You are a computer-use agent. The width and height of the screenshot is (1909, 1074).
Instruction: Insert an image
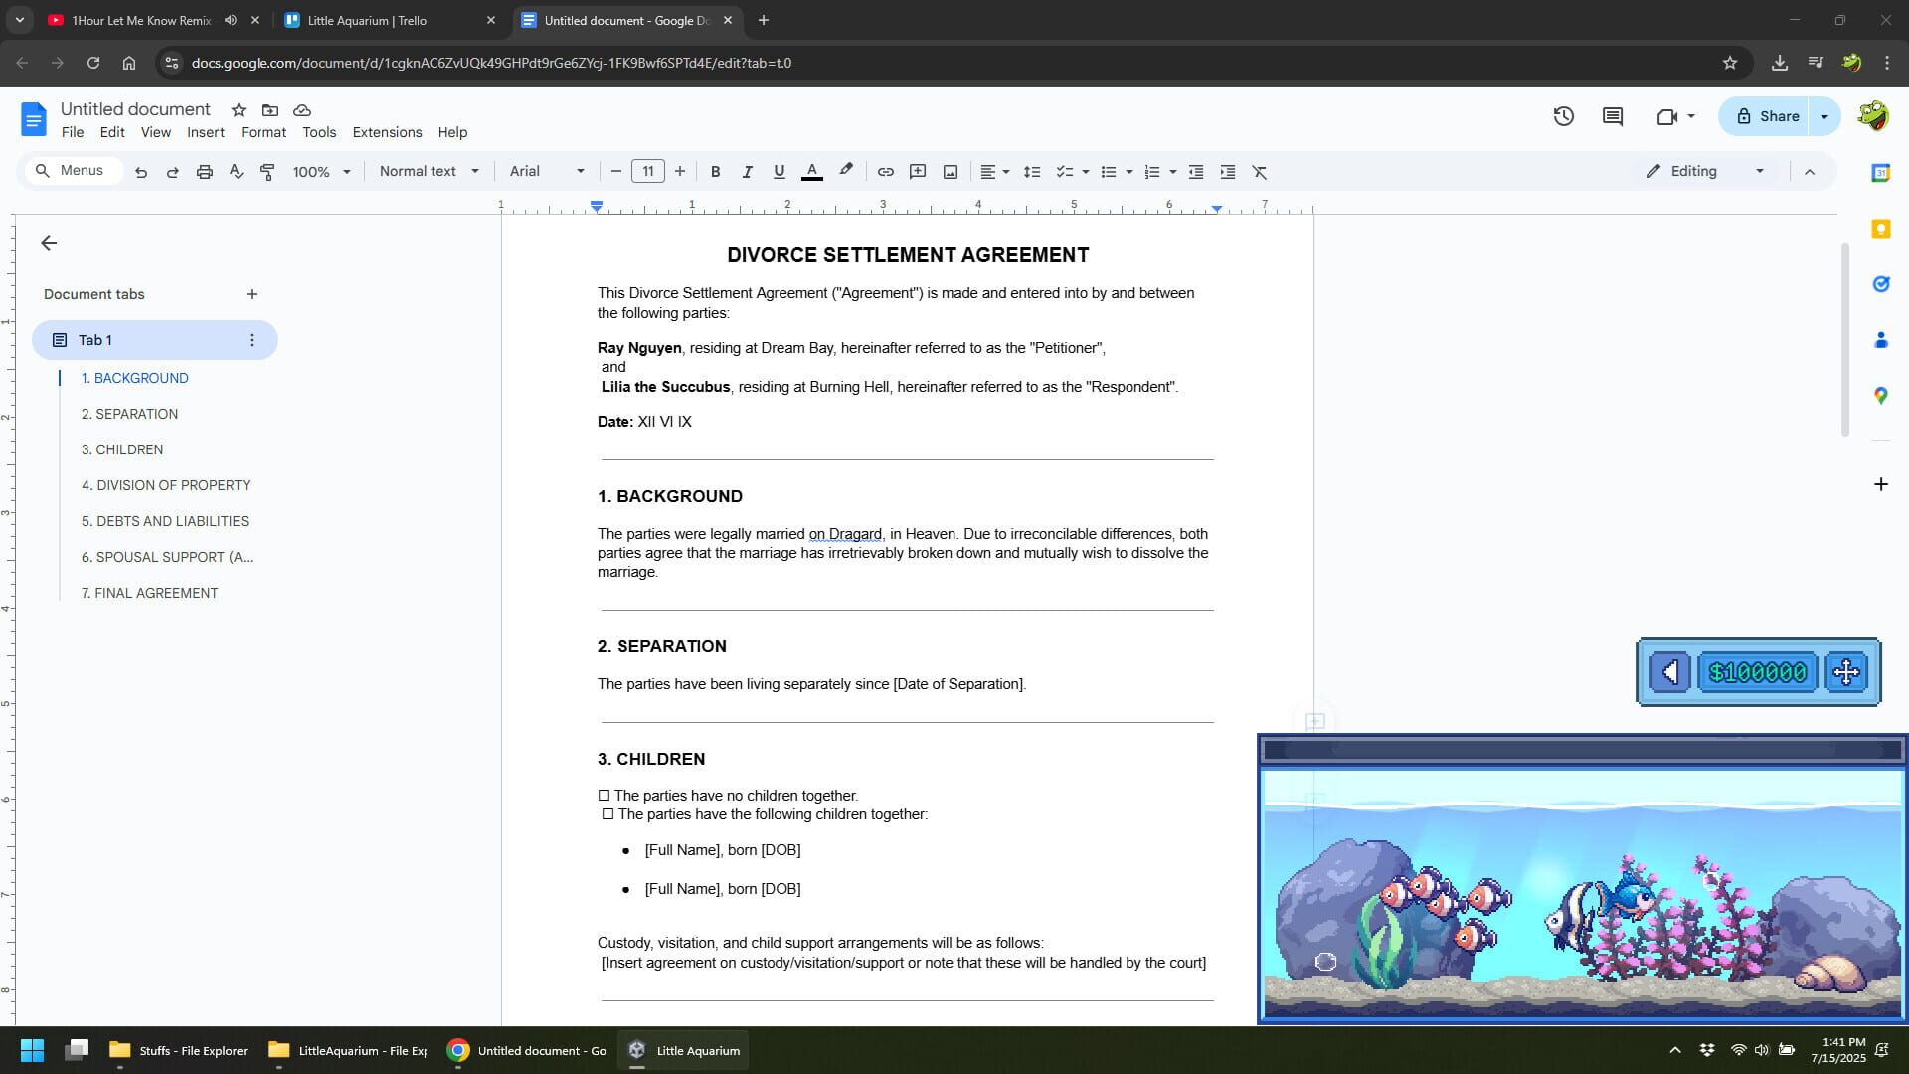[950, 171]
